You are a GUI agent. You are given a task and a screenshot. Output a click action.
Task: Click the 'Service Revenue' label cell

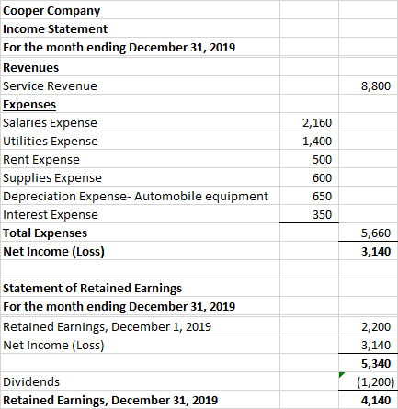(140, 85)
